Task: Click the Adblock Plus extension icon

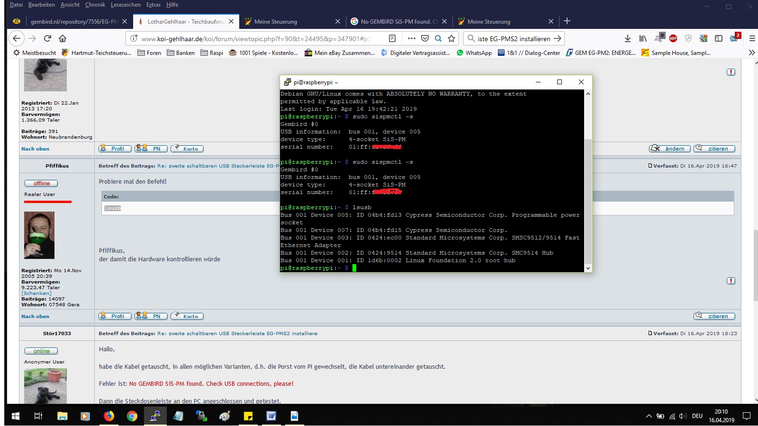Action: (x=673, y=38)
